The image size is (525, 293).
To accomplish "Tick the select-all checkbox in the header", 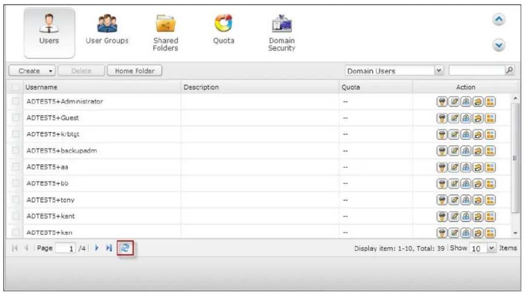I will point(16,87).
